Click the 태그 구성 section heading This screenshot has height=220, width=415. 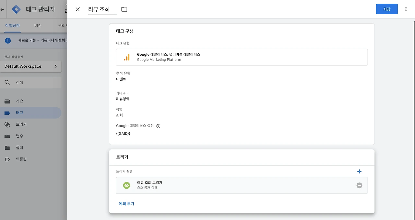(x=125, y=31)
